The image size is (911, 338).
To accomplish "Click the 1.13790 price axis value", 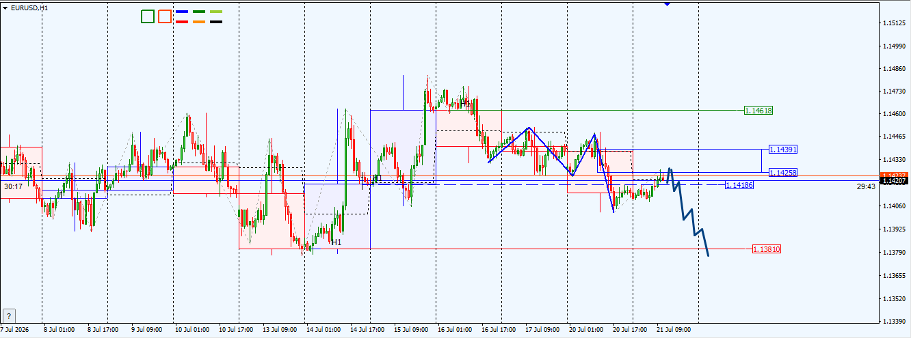I will (893, 253).
